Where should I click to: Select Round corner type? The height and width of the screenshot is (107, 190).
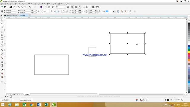point(63,12)
